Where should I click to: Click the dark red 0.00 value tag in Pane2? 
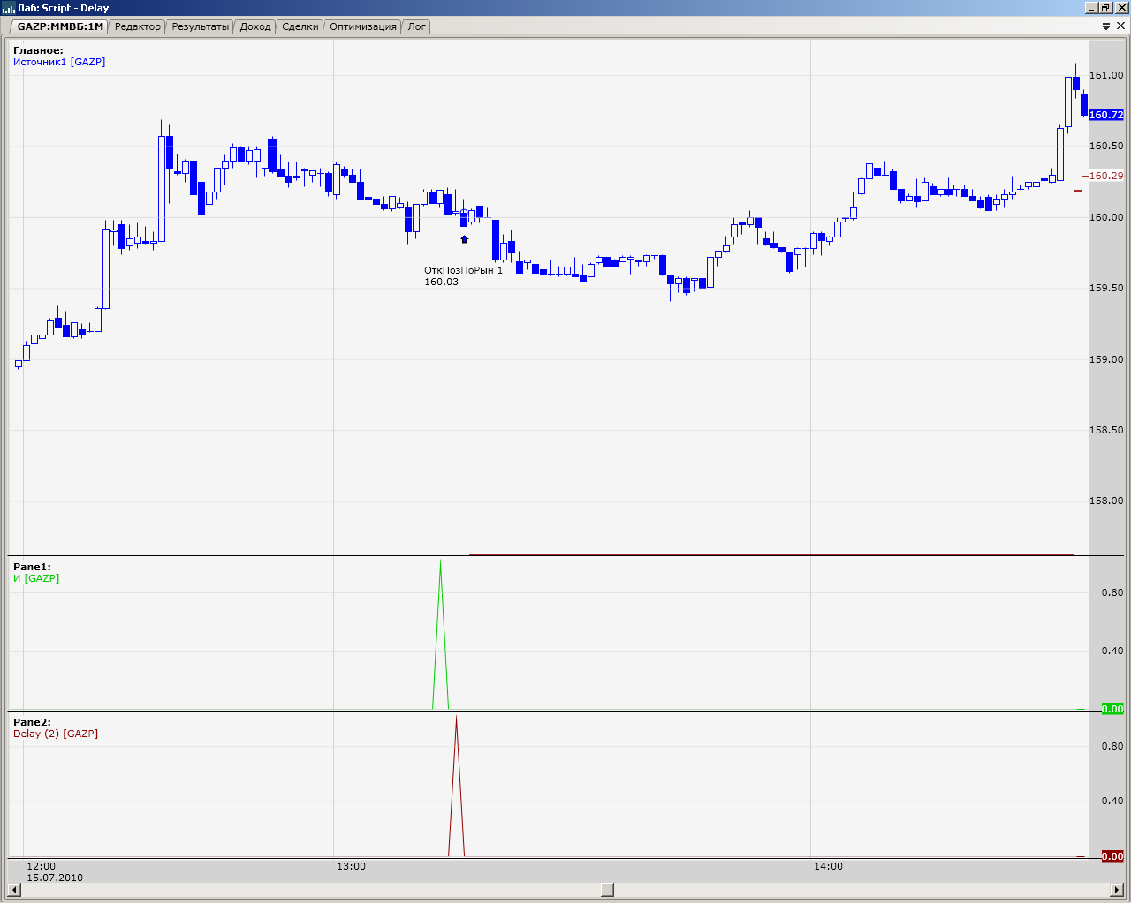coord(1112,856)
